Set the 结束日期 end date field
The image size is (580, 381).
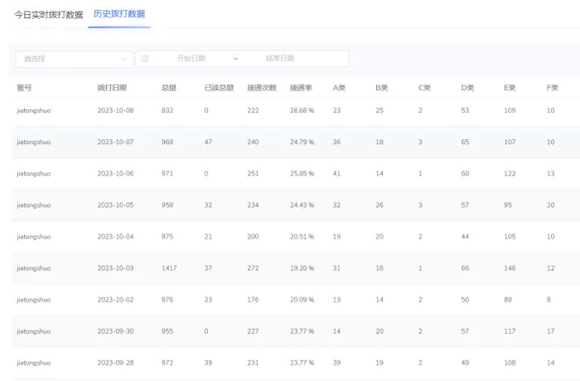[280, 59]
